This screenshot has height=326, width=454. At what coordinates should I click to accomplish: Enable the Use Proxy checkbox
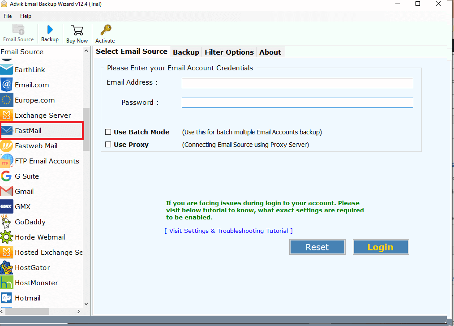108,145
